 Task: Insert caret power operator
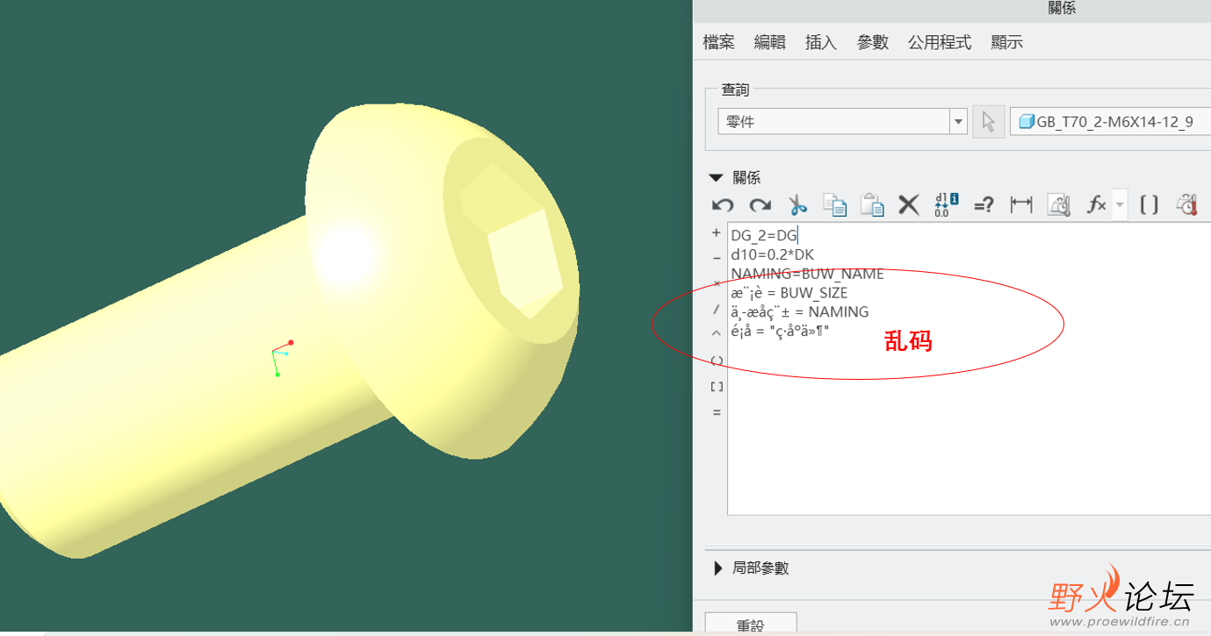click(717, 333)
